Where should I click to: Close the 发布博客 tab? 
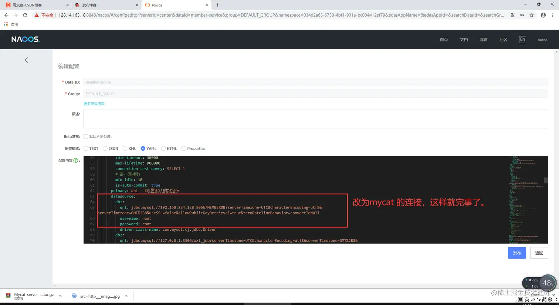click(x=137, y=5)
